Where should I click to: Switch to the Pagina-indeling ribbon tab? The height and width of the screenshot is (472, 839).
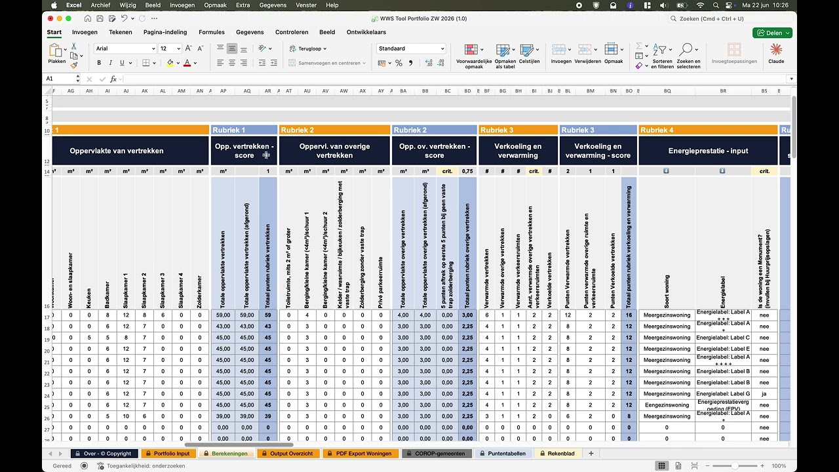165,32
